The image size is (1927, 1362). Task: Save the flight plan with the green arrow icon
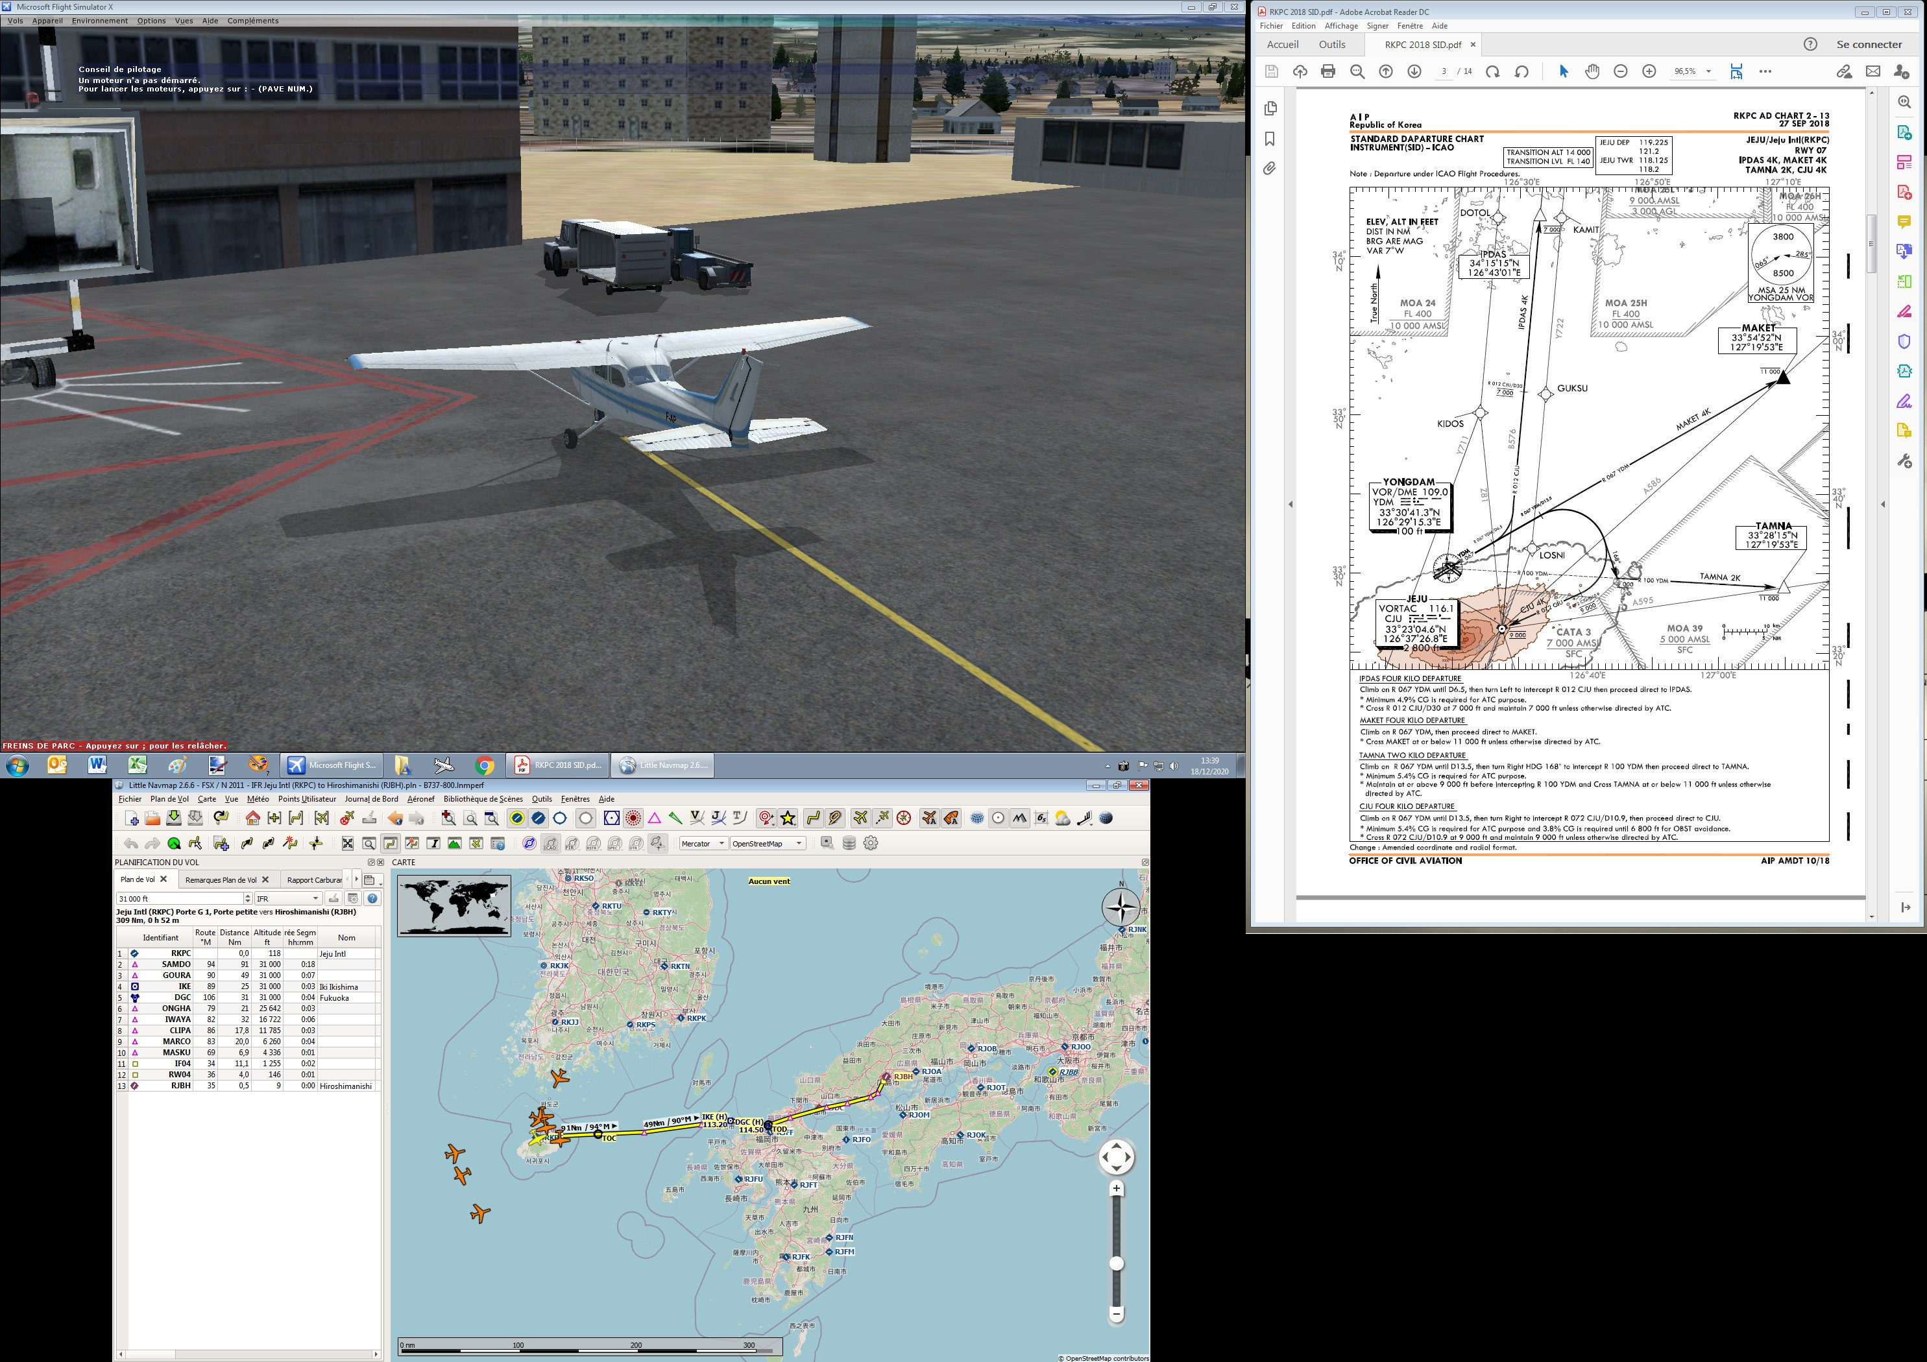click(174, 818)
